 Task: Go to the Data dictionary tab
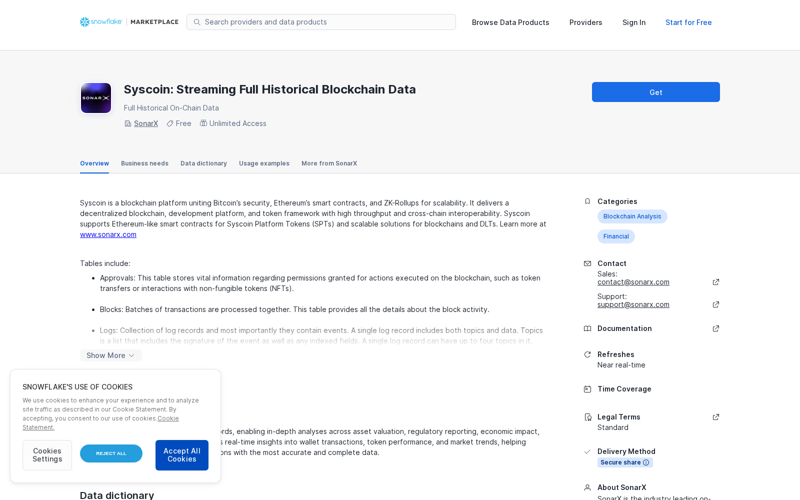click(203, 163)
